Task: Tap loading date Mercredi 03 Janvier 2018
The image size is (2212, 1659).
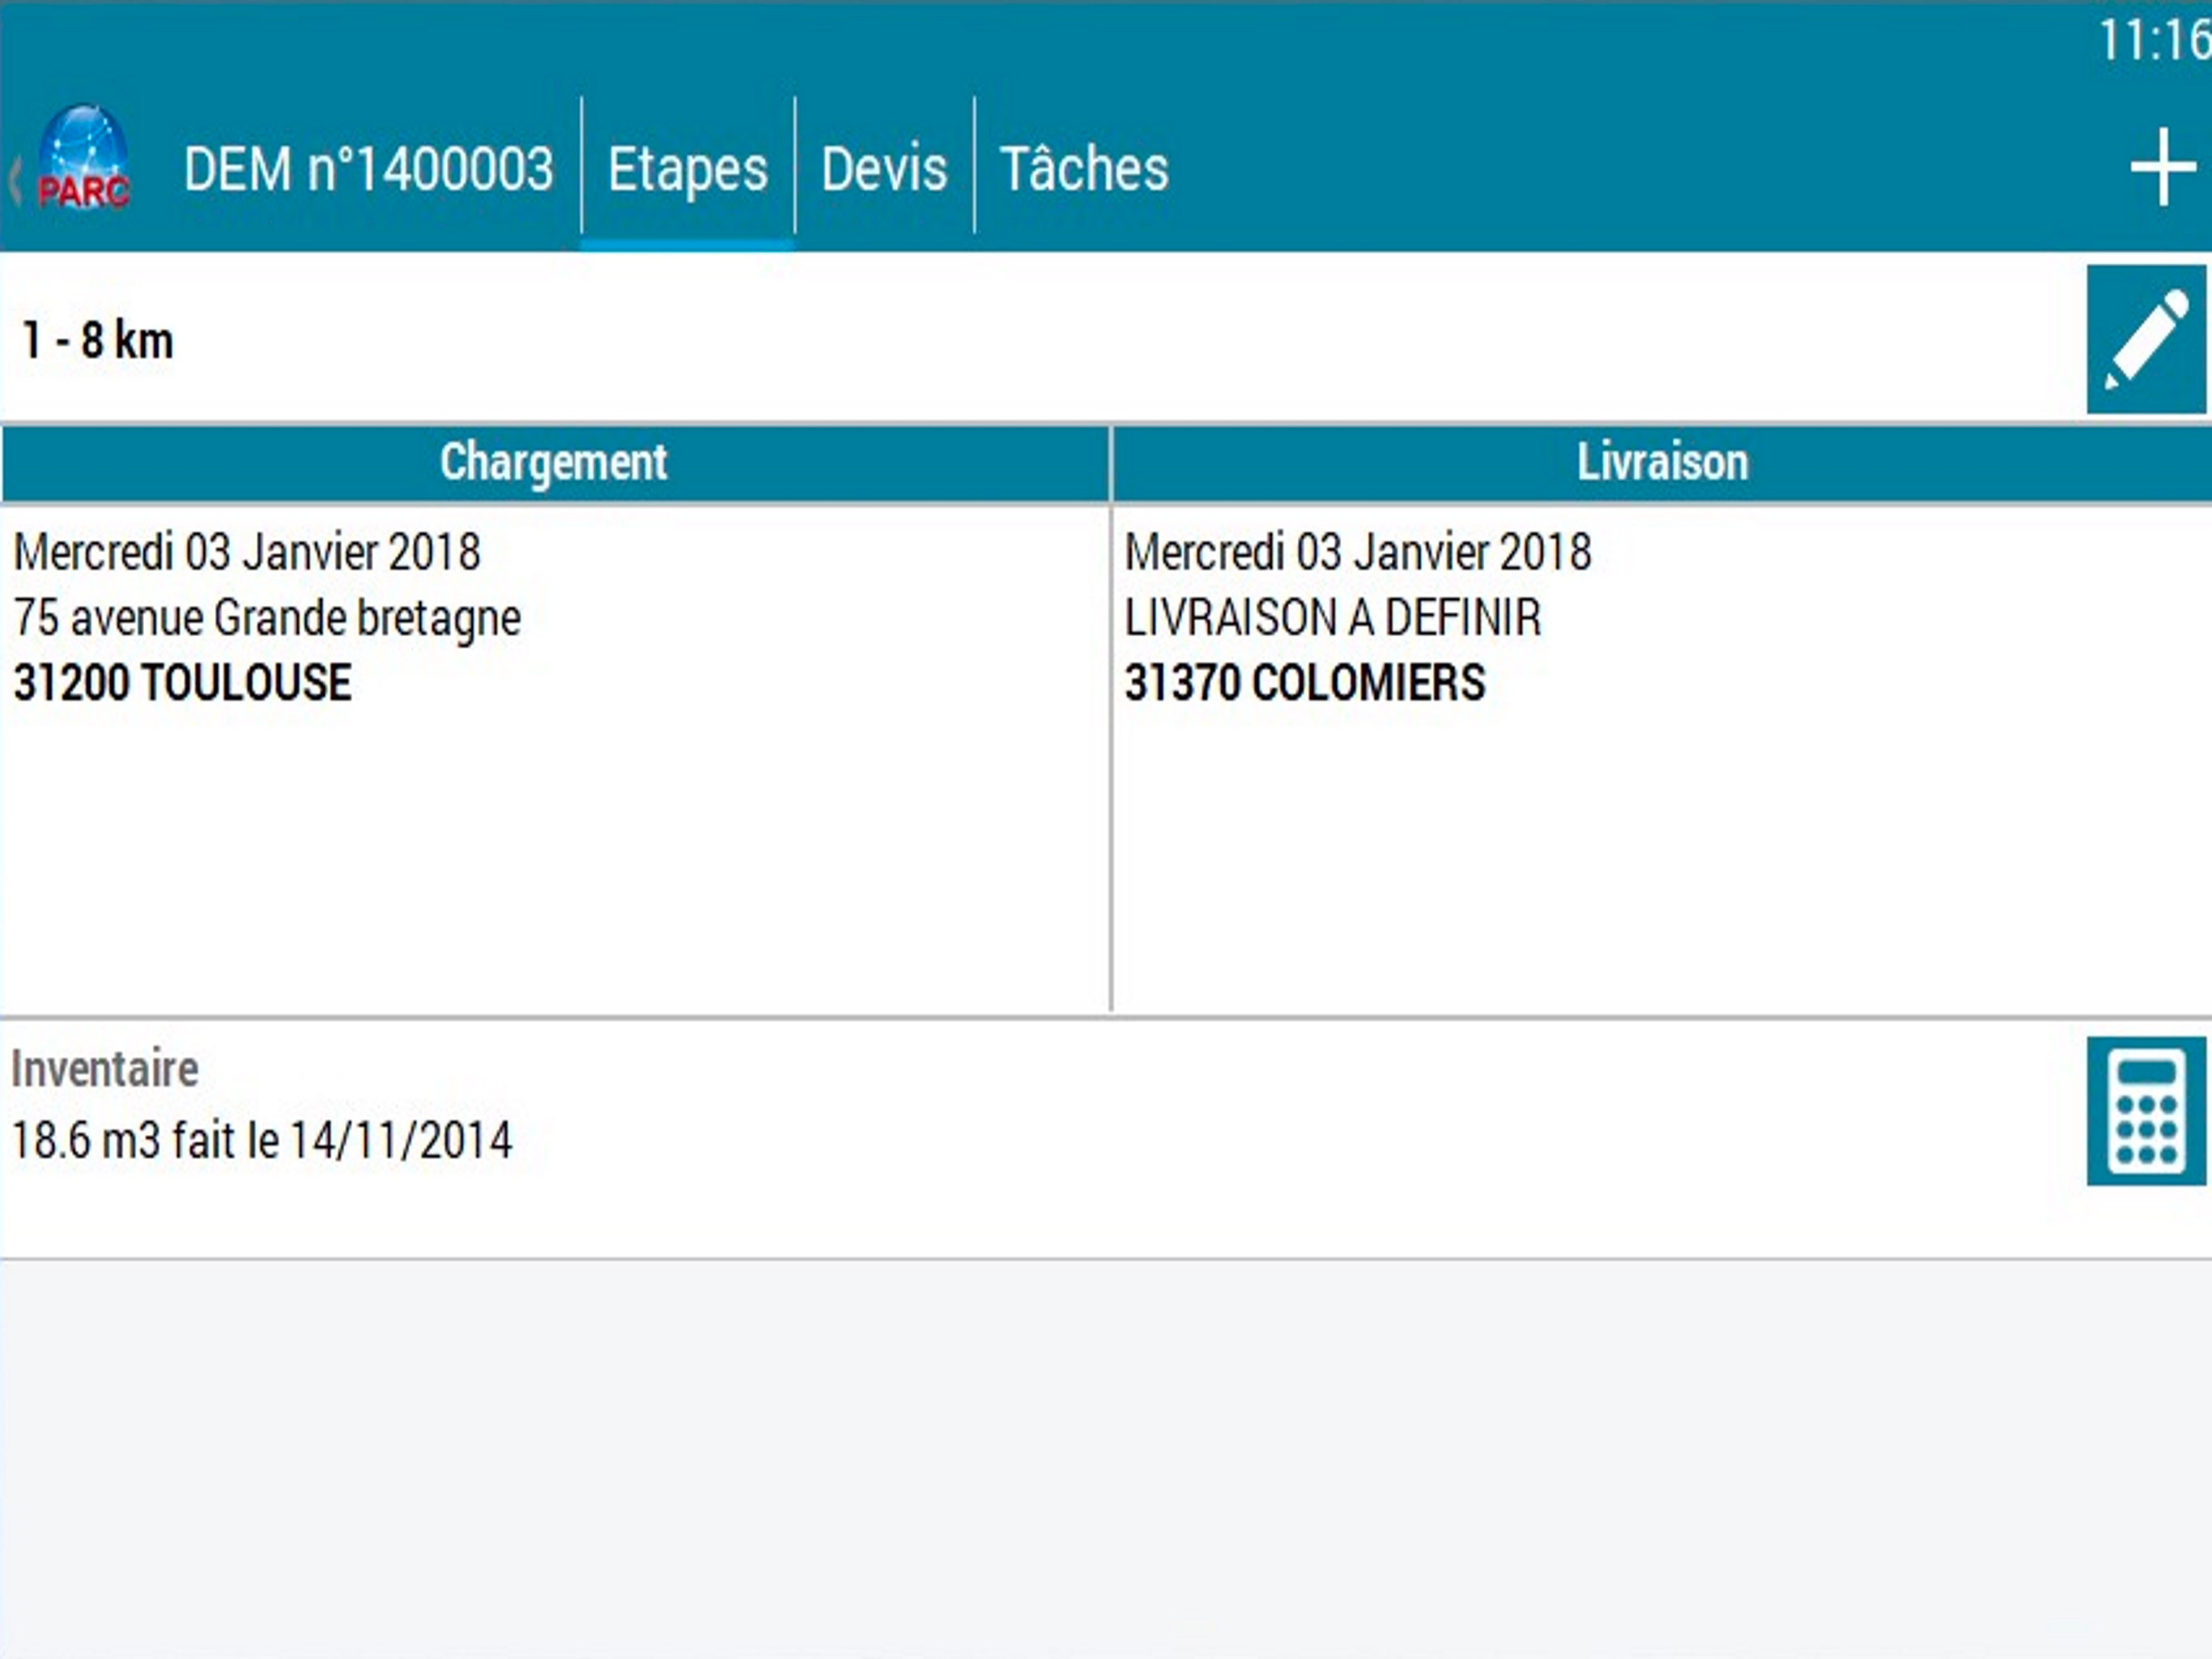Action: 247,552
